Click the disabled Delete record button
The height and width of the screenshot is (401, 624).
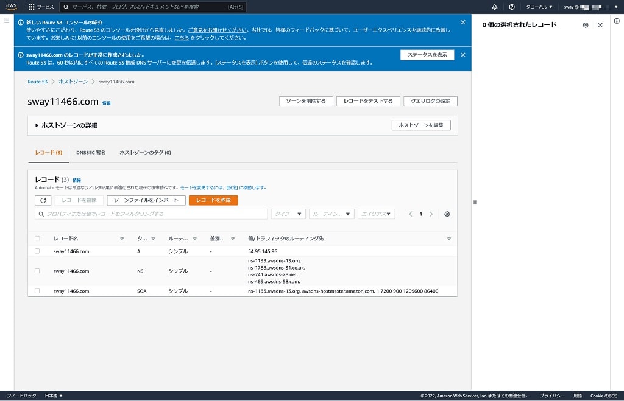pos(79,200)
